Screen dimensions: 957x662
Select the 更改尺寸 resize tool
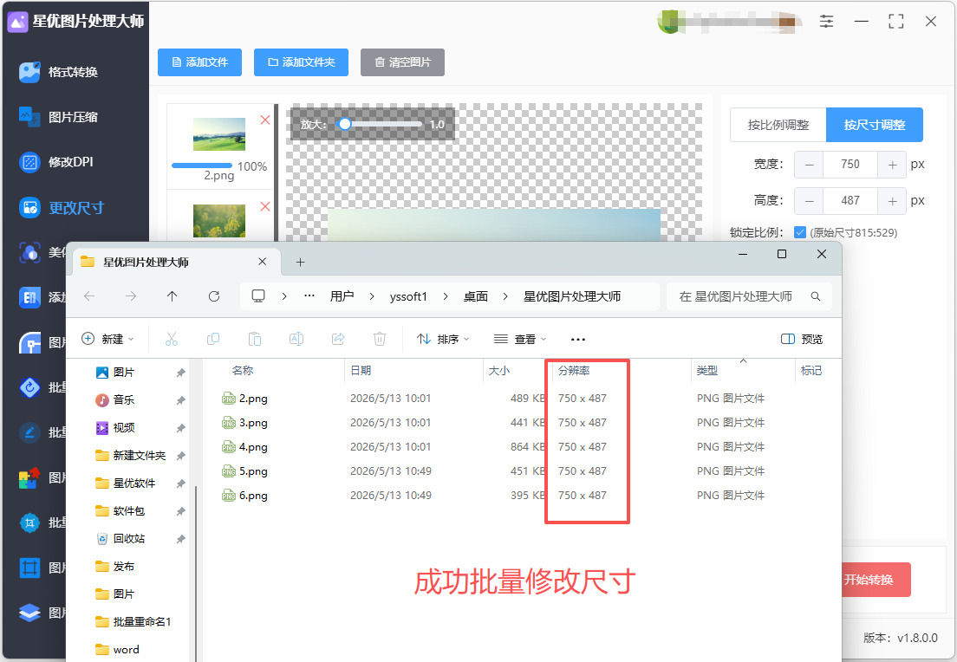click(x=62, y=207)
